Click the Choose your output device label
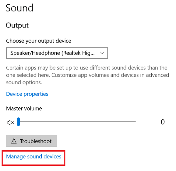This screenshot has width=176, height=171. 39,41
